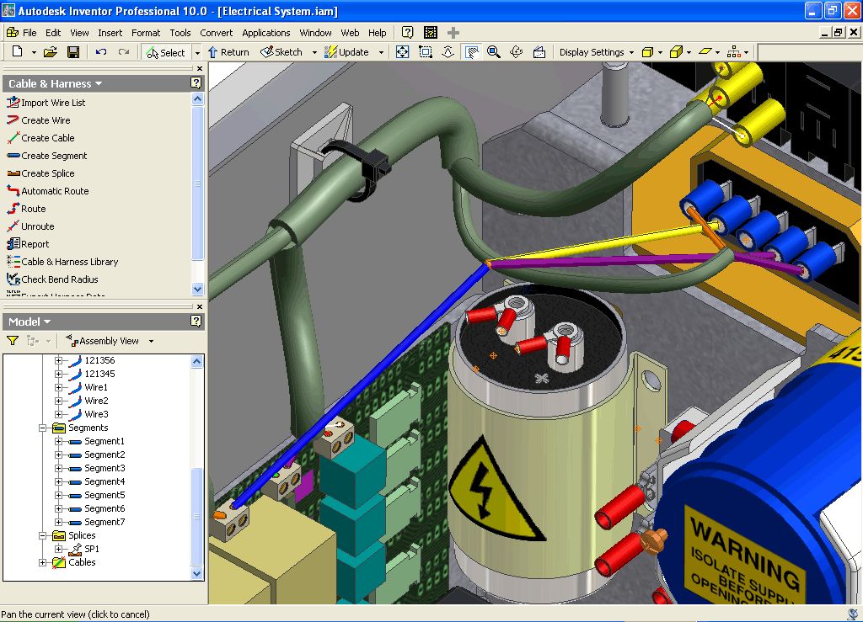Expand the SP1 splice node
The height and width of the screenshot is (622, 863).
58,549
